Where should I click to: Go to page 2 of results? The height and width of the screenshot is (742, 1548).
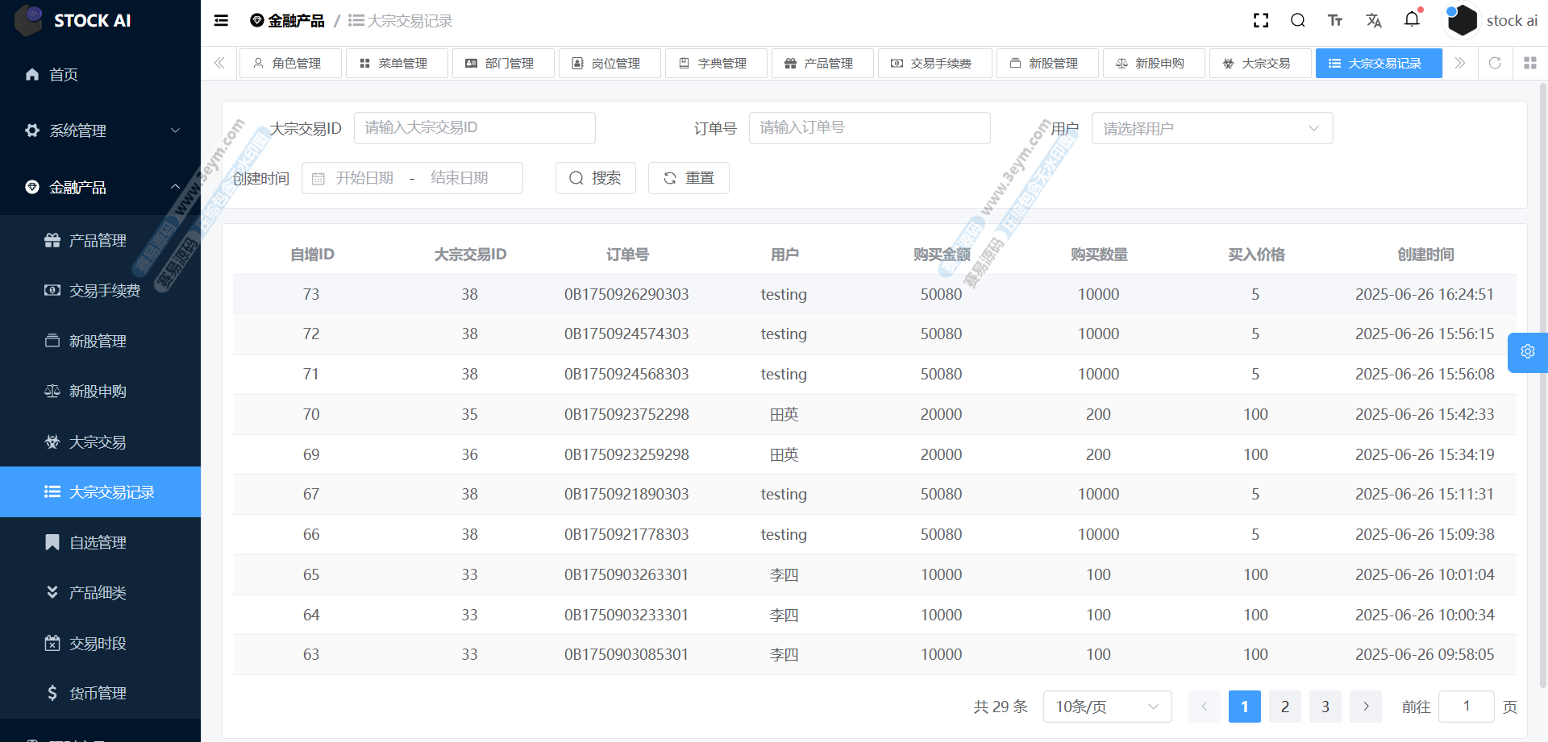[x=1284, y=707]
